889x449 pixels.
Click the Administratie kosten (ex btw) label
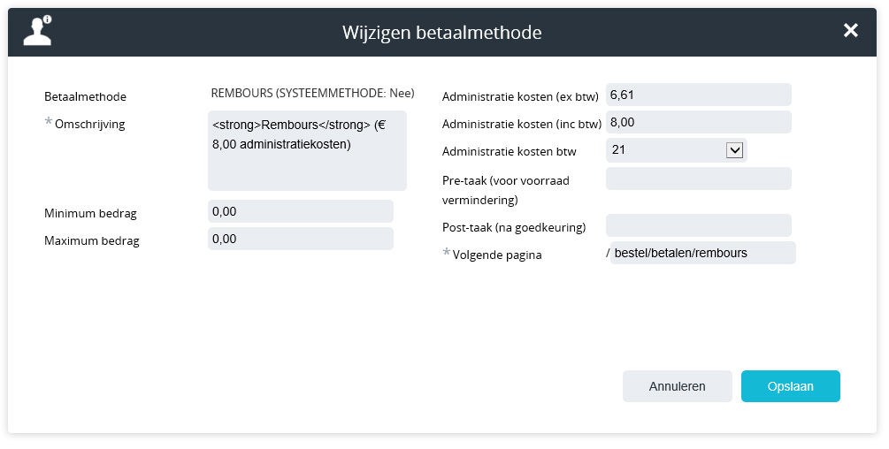[520, 97]
